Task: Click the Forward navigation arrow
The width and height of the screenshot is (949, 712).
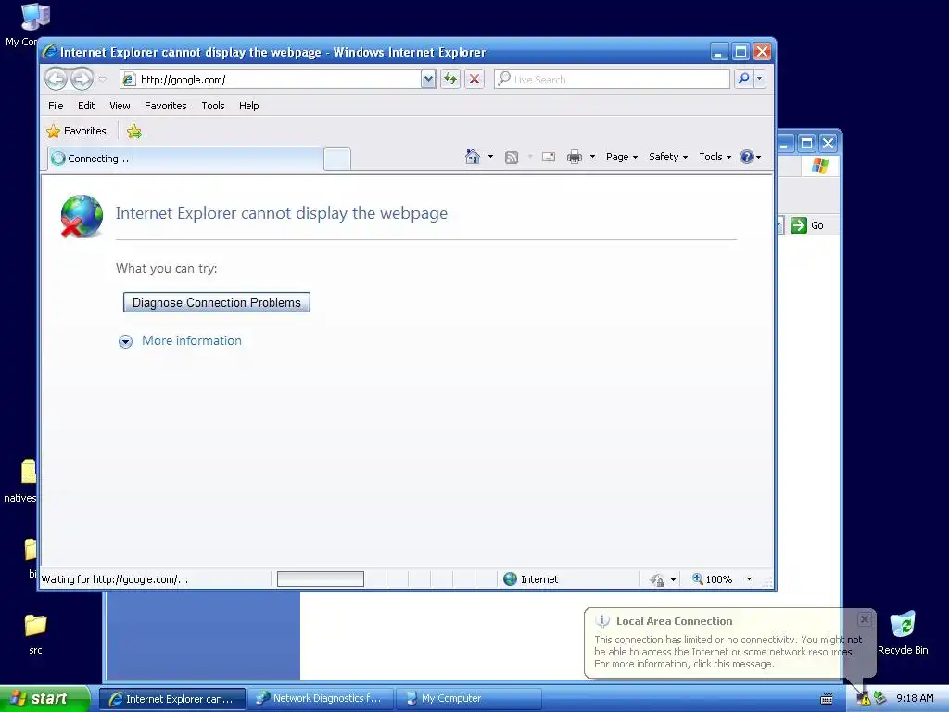Action: [x=82, y=79]
